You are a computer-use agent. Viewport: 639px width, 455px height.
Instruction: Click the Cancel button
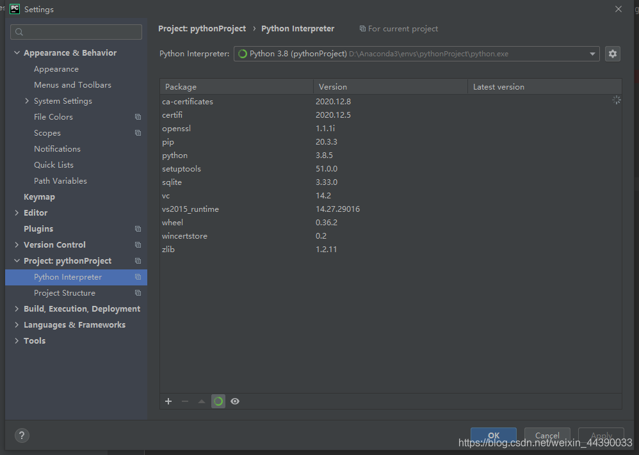click(x=547, y=435)
